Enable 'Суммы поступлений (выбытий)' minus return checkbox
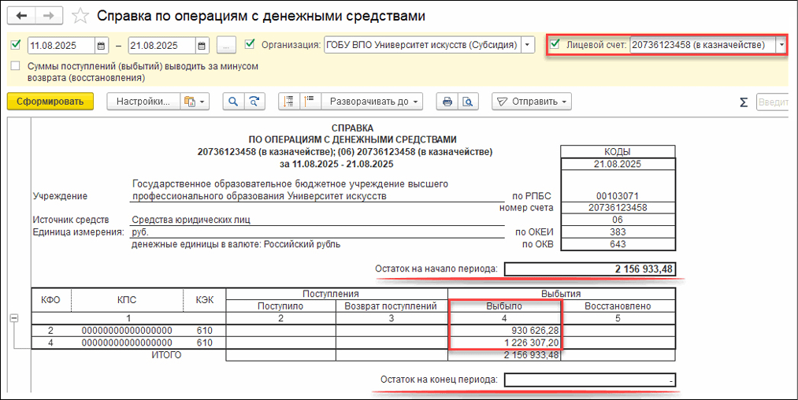This screenshot has width=798, height=400. [x=16, y=67]
